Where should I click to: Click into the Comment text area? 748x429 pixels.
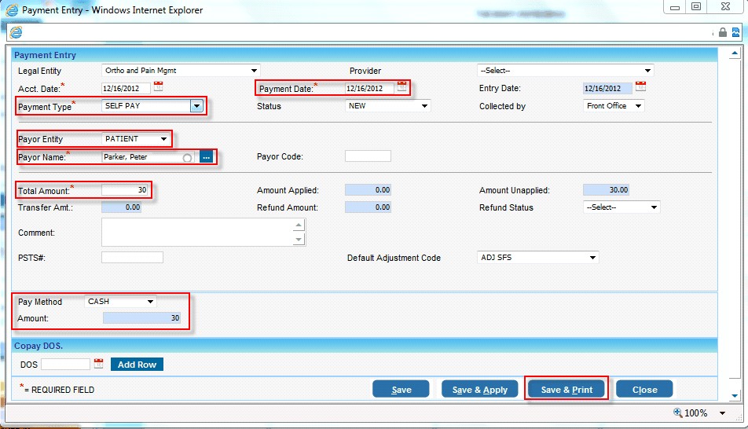click(197, 232)
